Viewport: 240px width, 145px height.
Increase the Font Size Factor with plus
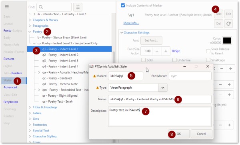[166, 51]
